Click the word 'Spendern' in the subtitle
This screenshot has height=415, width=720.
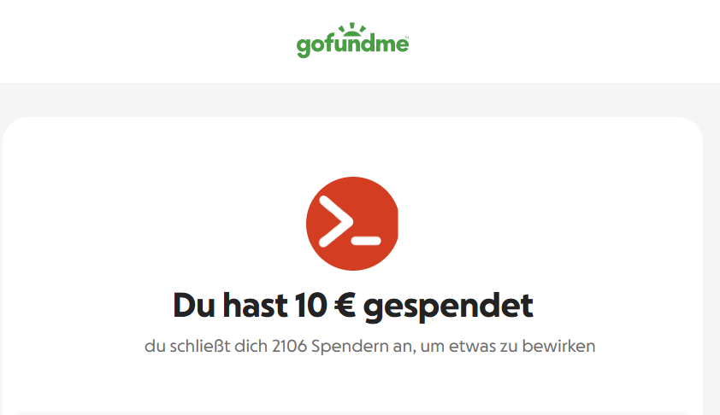[x=351, y=348]
